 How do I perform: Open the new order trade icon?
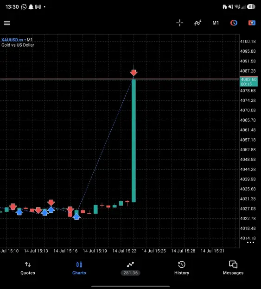[252, 23]
